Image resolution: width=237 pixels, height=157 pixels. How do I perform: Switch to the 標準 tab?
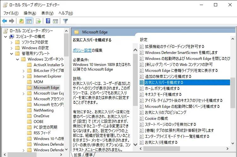click(x=89, y=155)
